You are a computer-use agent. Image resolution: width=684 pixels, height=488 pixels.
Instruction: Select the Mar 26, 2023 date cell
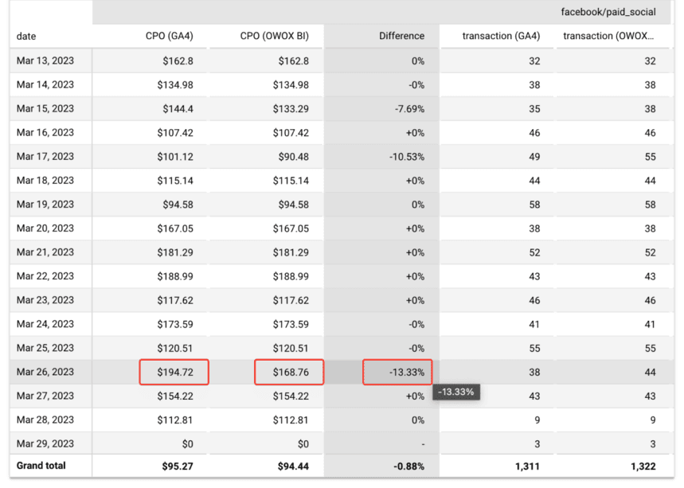pos(45,372)
